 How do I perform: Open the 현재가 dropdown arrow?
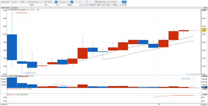coord(121,5)
